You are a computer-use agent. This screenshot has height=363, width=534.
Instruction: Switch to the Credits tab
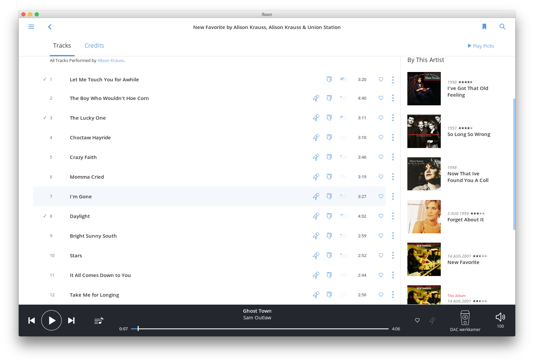94,46
